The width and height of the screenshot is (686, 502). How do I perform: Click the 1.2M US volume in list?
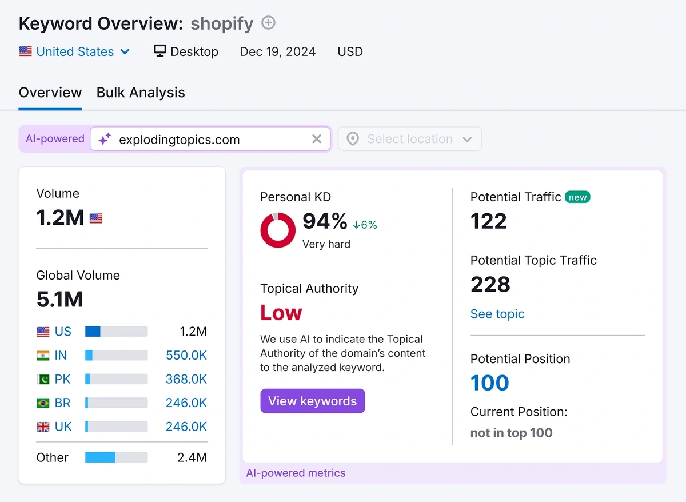(x=193, y=332)
